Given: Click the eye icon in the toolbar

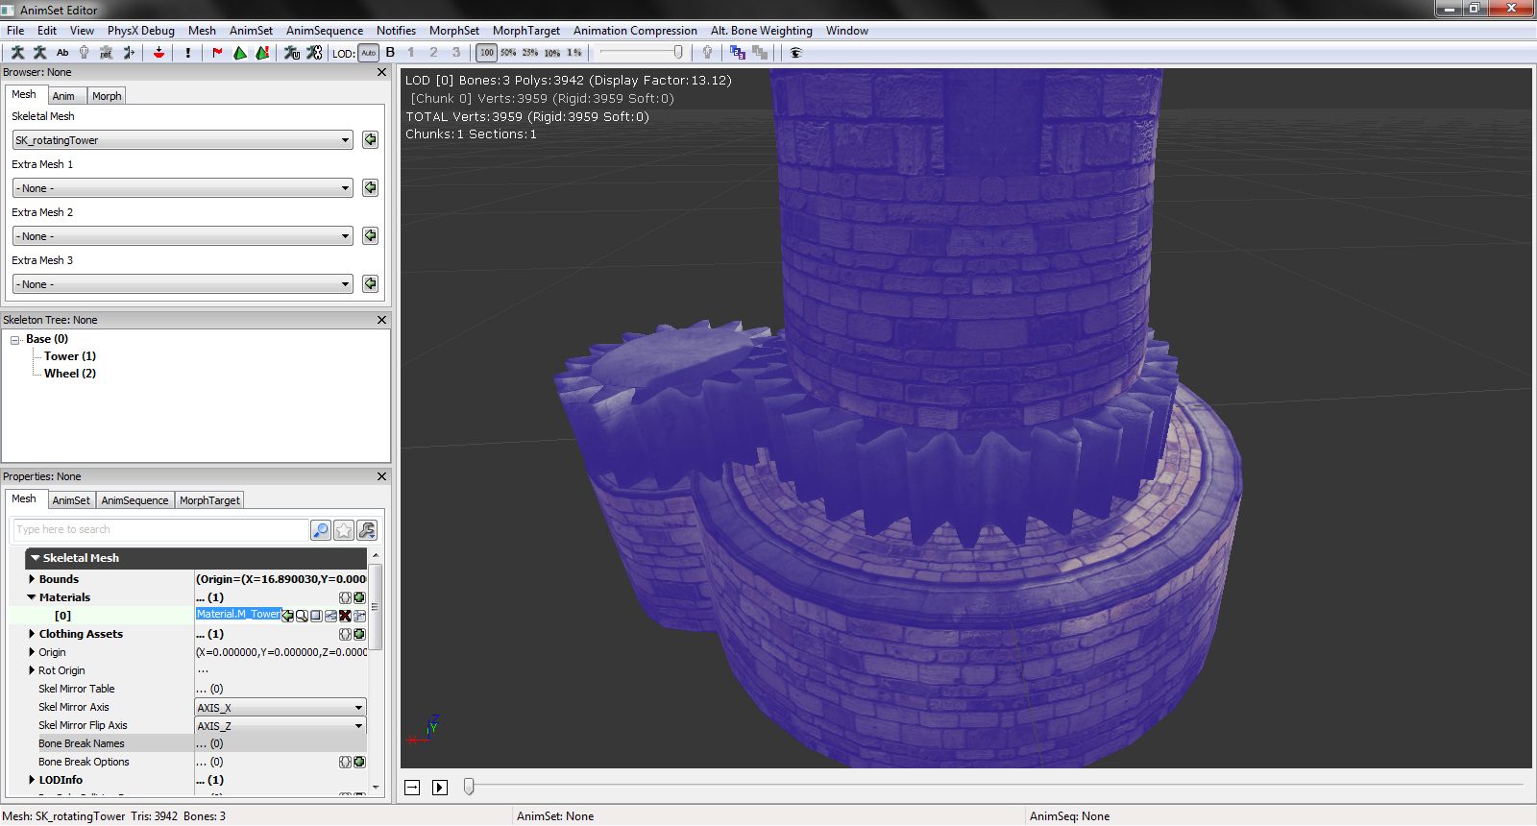Looking at the screenshot, I should [795, 53].
